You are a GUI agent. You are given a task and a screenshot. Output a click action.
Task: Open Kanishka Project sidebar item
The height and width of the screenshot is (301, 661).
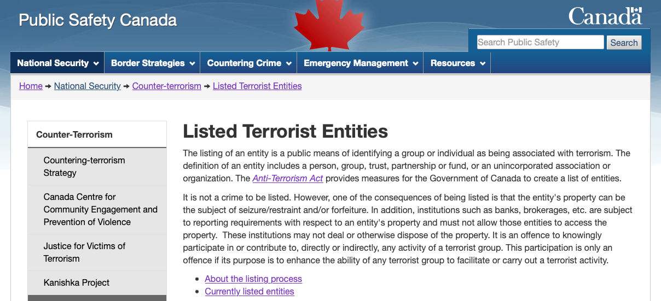tap(97, 282)
